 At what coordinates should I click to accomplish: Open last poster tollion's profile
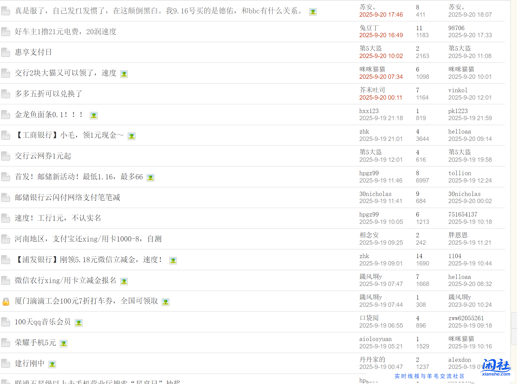459,173
